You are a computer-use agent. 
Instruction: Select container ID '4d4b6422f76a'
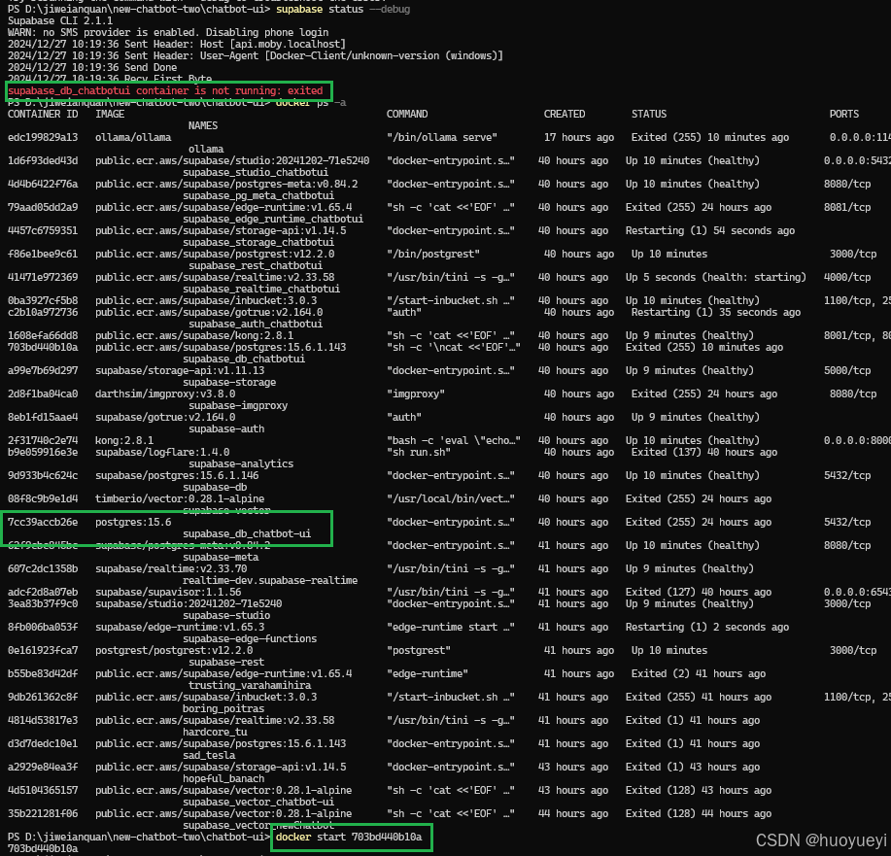pyautogui.click(x=43, y=184)
